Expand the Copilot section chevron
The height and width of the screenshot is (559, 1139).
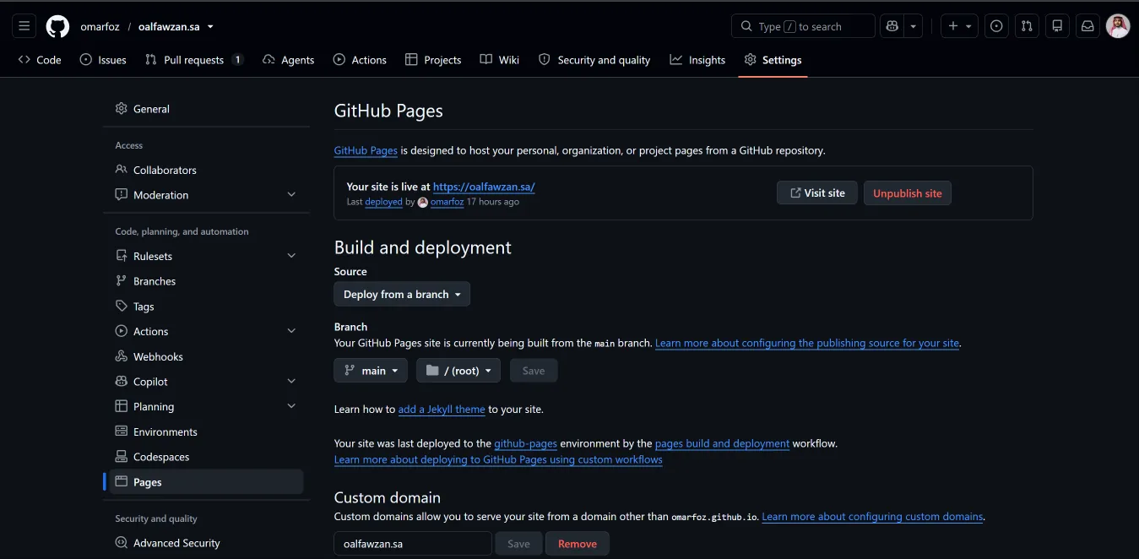(x=291, y=382)
